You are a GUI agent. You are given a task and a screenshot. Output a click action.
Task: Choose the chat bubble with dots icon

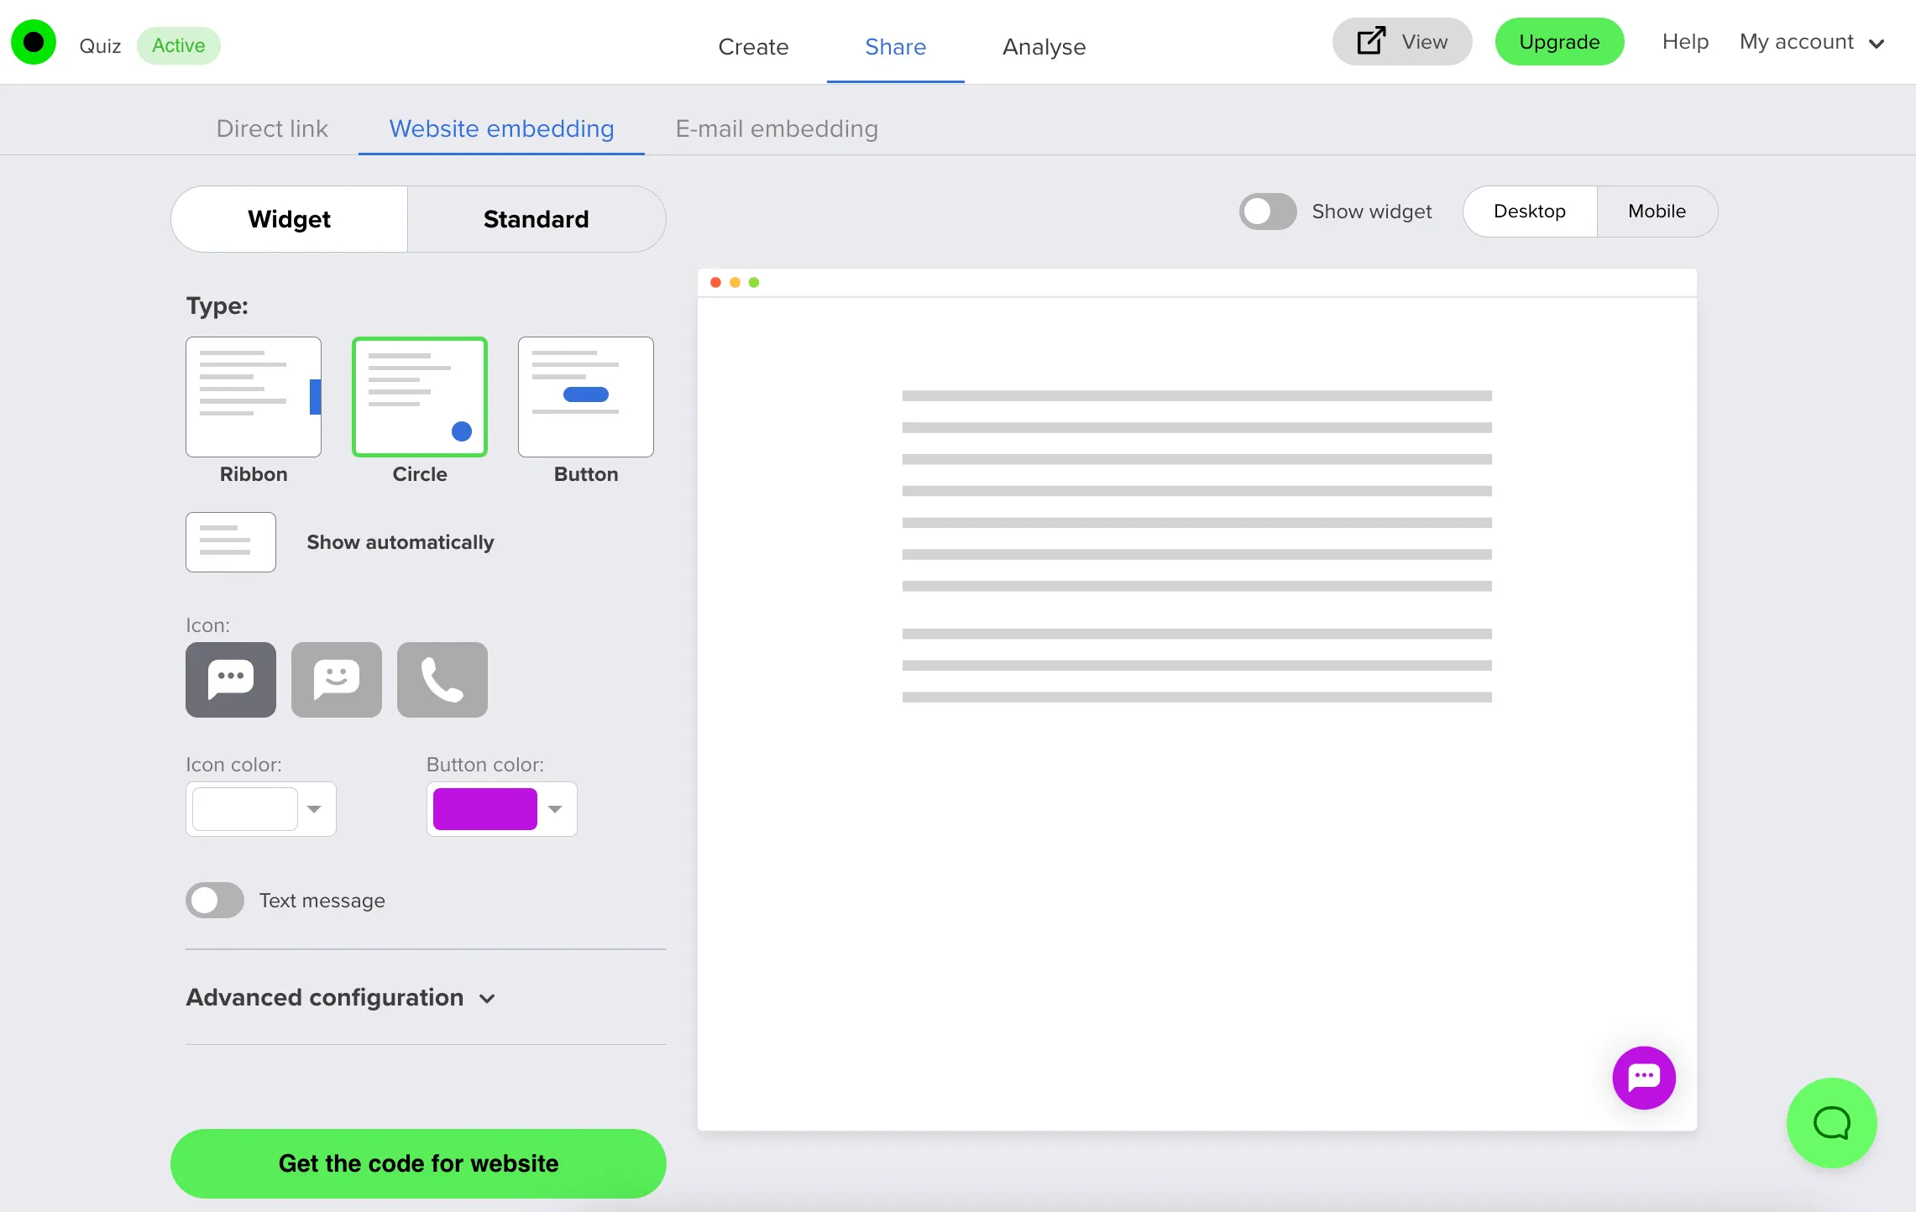click(230, 680)
